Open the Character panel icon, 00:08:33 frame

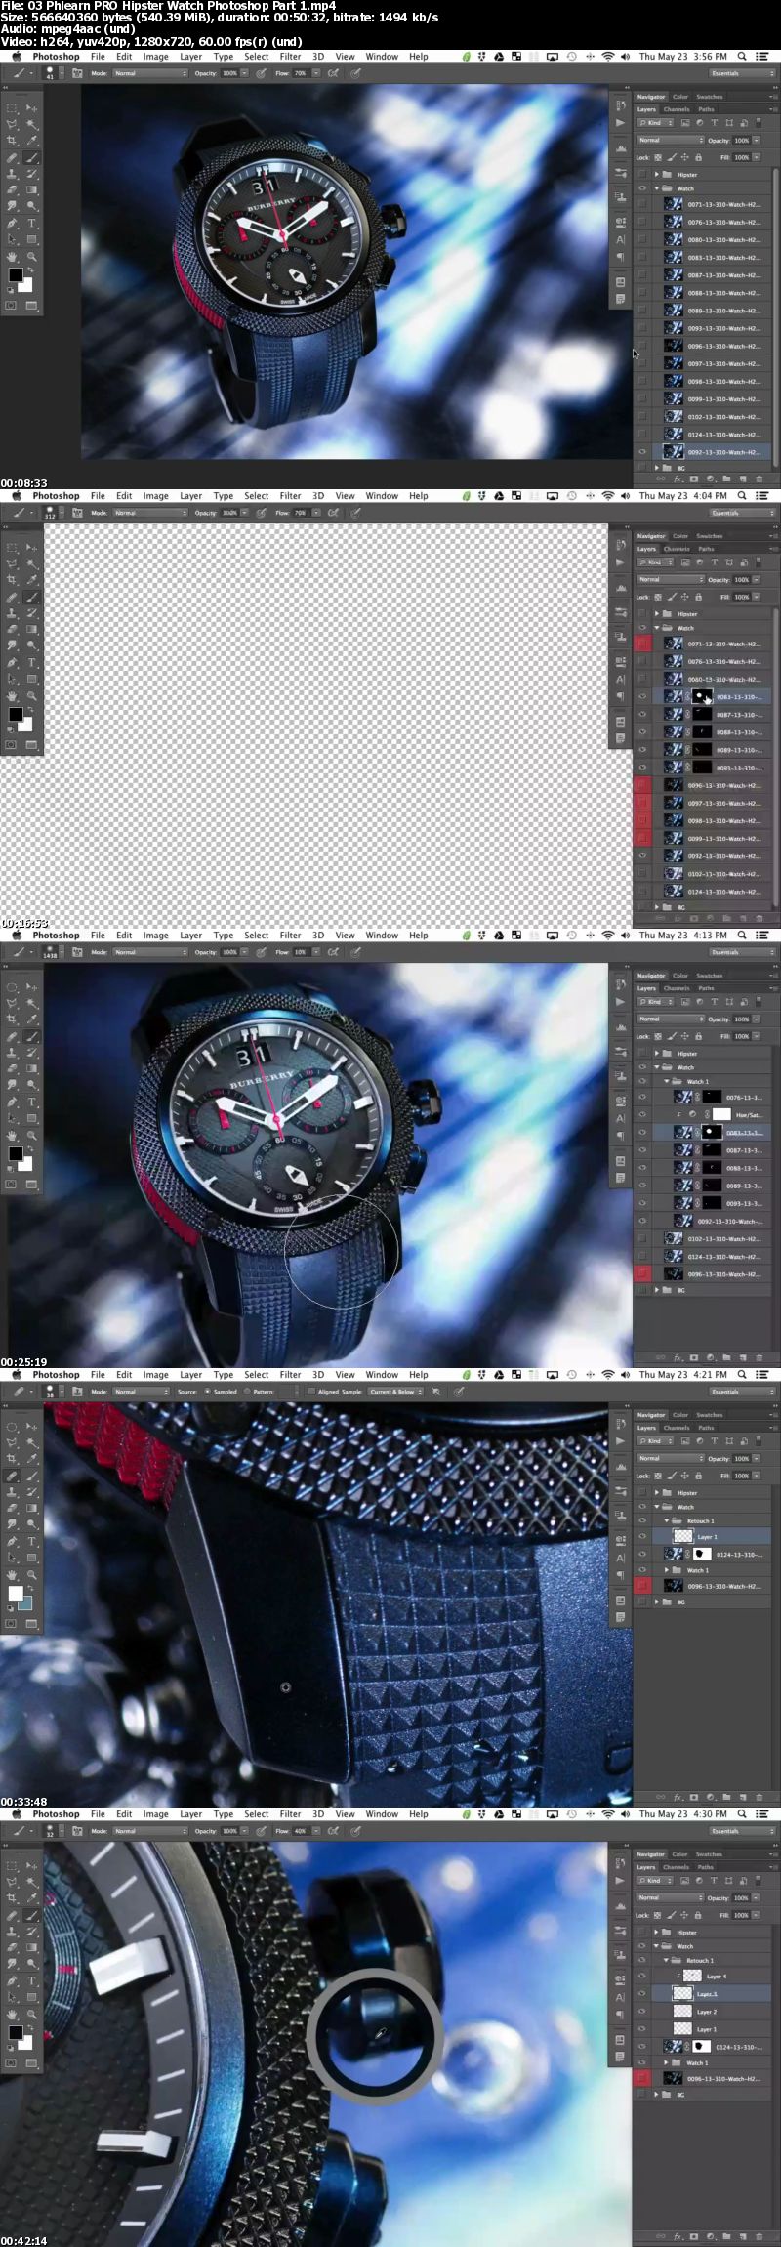pos(621,239)
